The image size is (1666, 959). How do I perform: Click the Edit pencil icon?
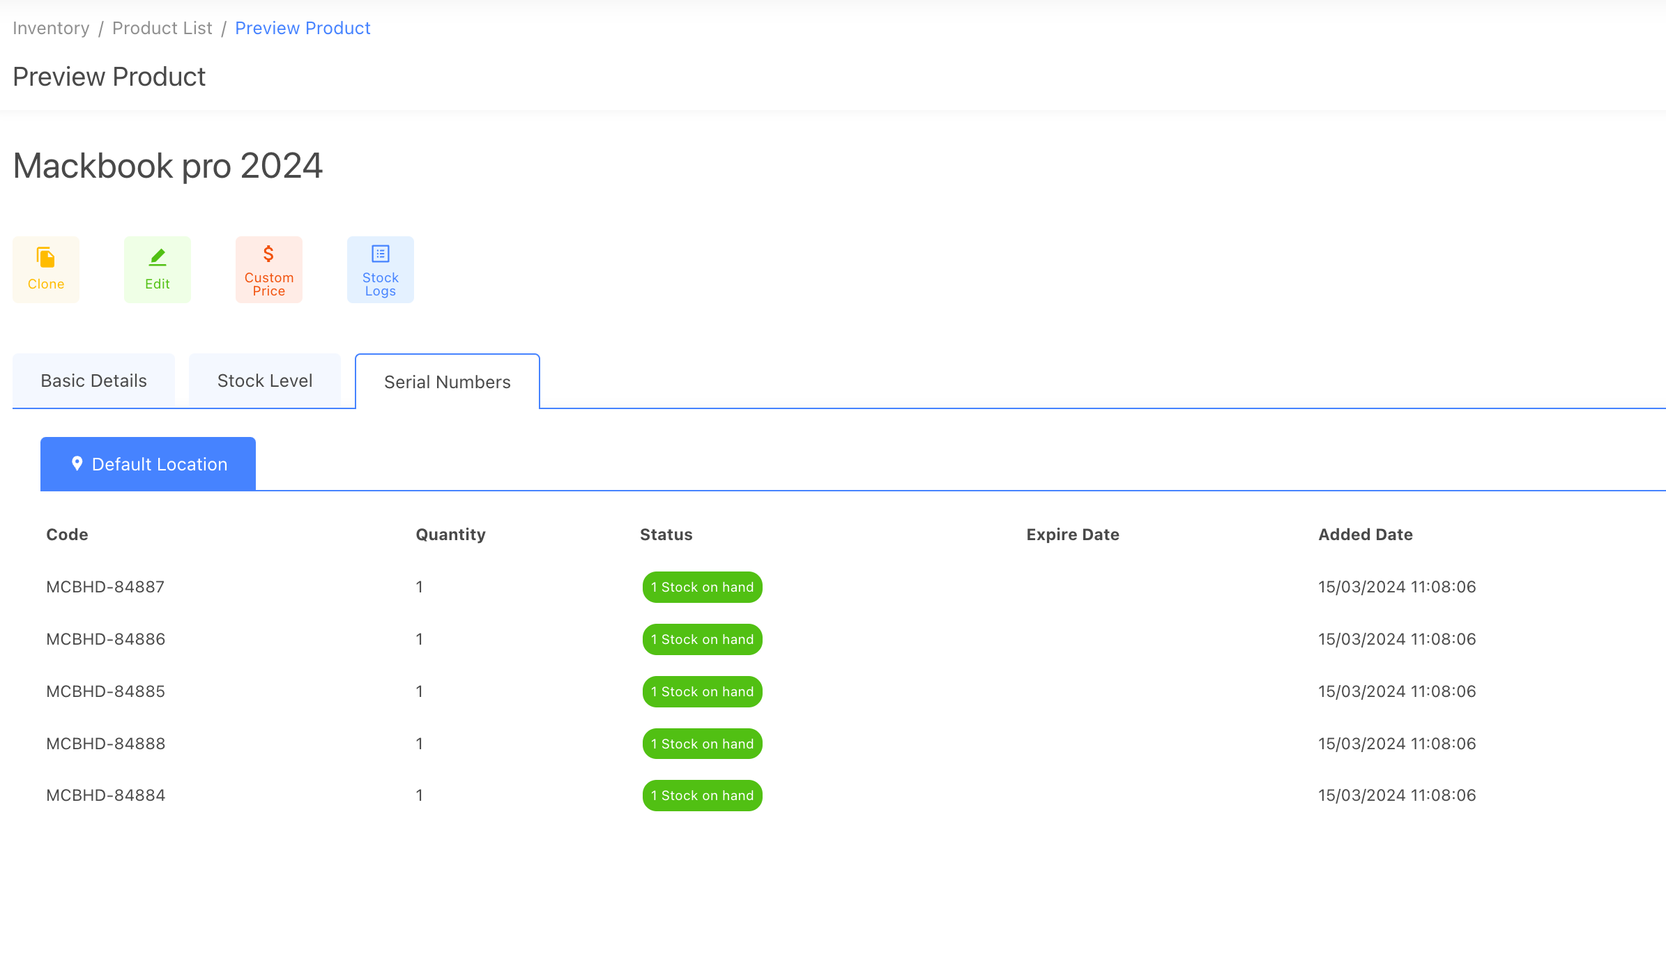click(x=158, y=257)
